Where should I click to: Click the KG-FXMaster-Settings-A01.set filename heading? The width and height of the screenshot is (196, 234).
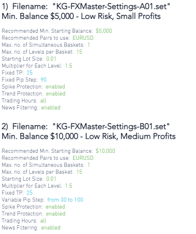click(x=86, y=7)
